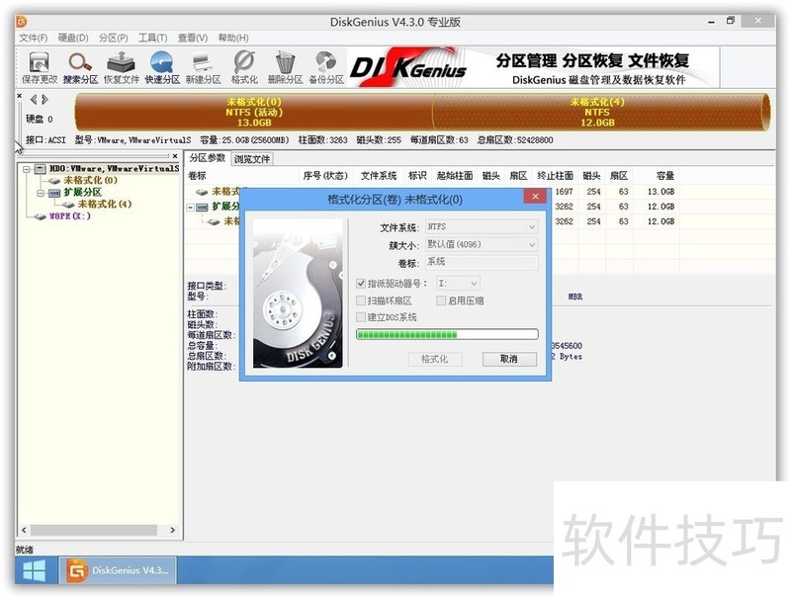Image resolution: width=791 pixels, height=599 pixels.
Task: Select HD0:VMware disk in tree
Action: 114,169
